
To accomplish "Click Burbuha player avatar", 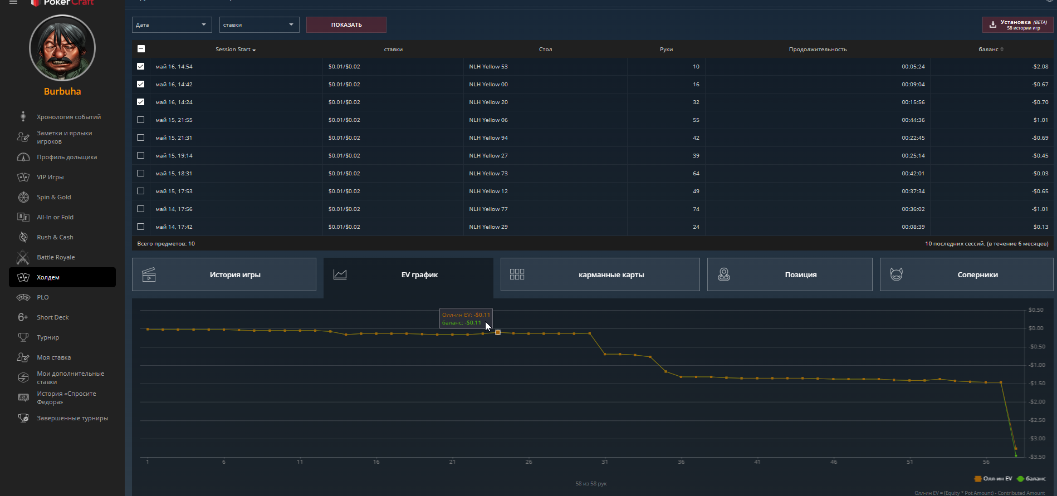I will coord(62,48).
